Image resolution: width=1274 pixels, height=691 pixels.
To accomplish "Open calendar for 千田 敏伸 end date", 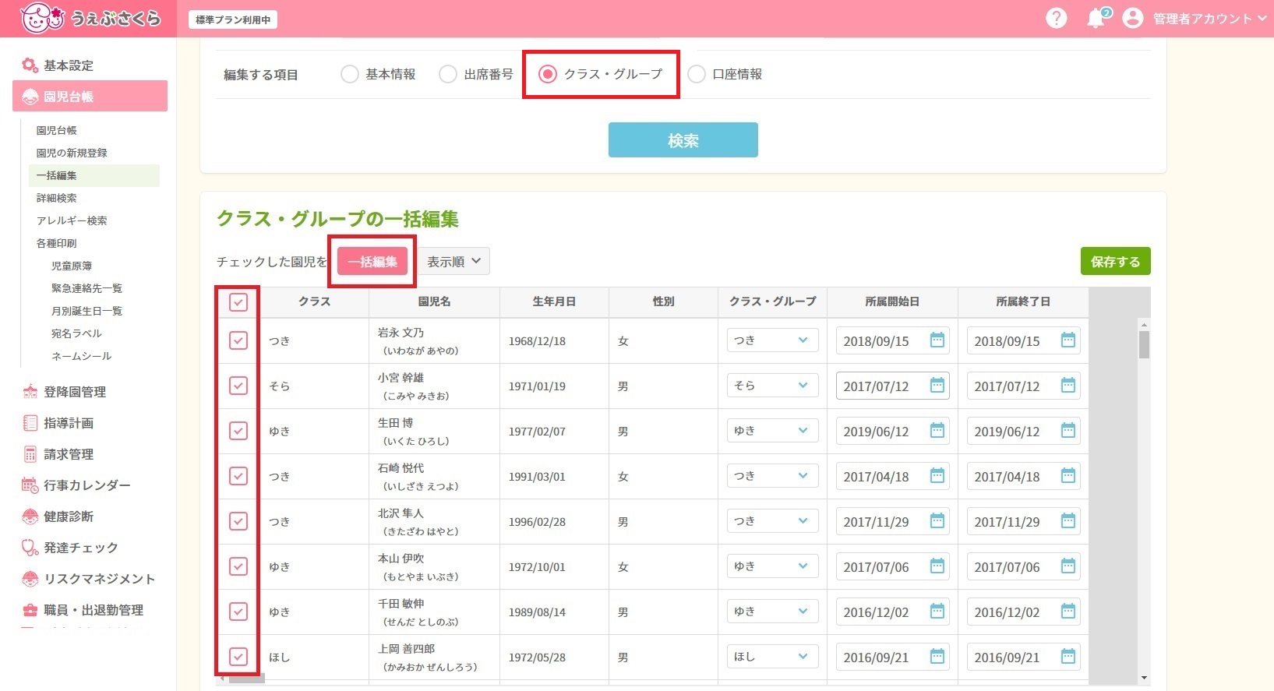I will (1068, 612).
